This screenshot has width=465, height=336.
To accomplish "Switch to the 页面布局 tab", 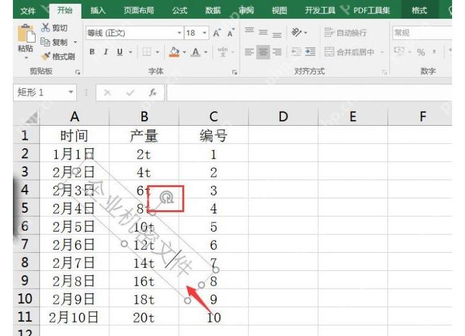I will click(x=139, y=11).
